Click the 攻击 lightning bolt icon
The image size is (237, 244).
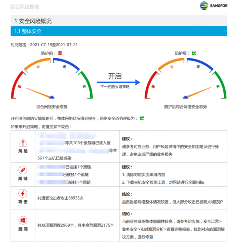[23, 193]
